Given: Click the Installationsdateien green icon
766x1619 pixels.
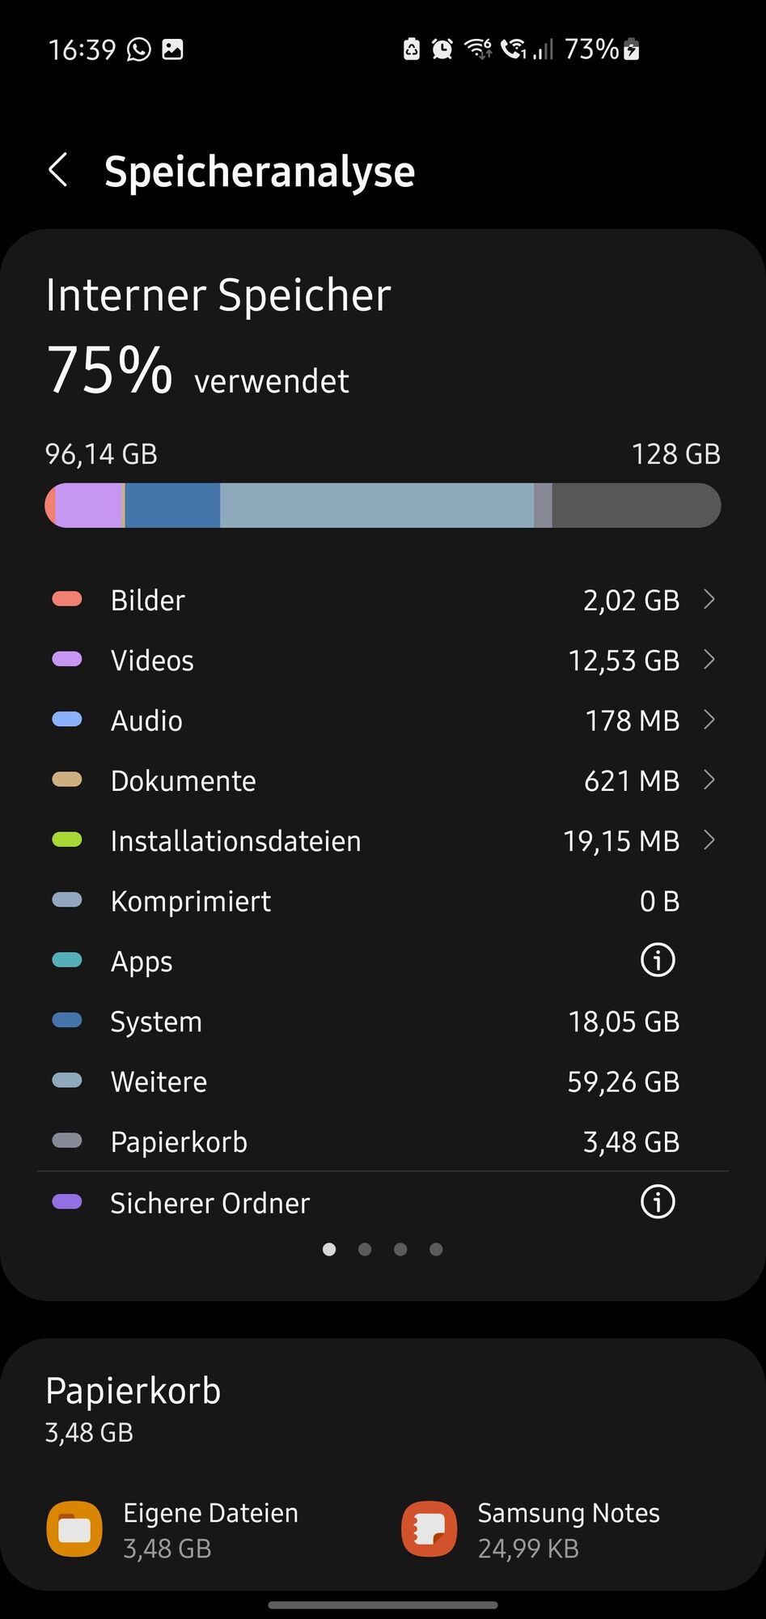Looking at the screenshot, I should (x=67, y=839).
